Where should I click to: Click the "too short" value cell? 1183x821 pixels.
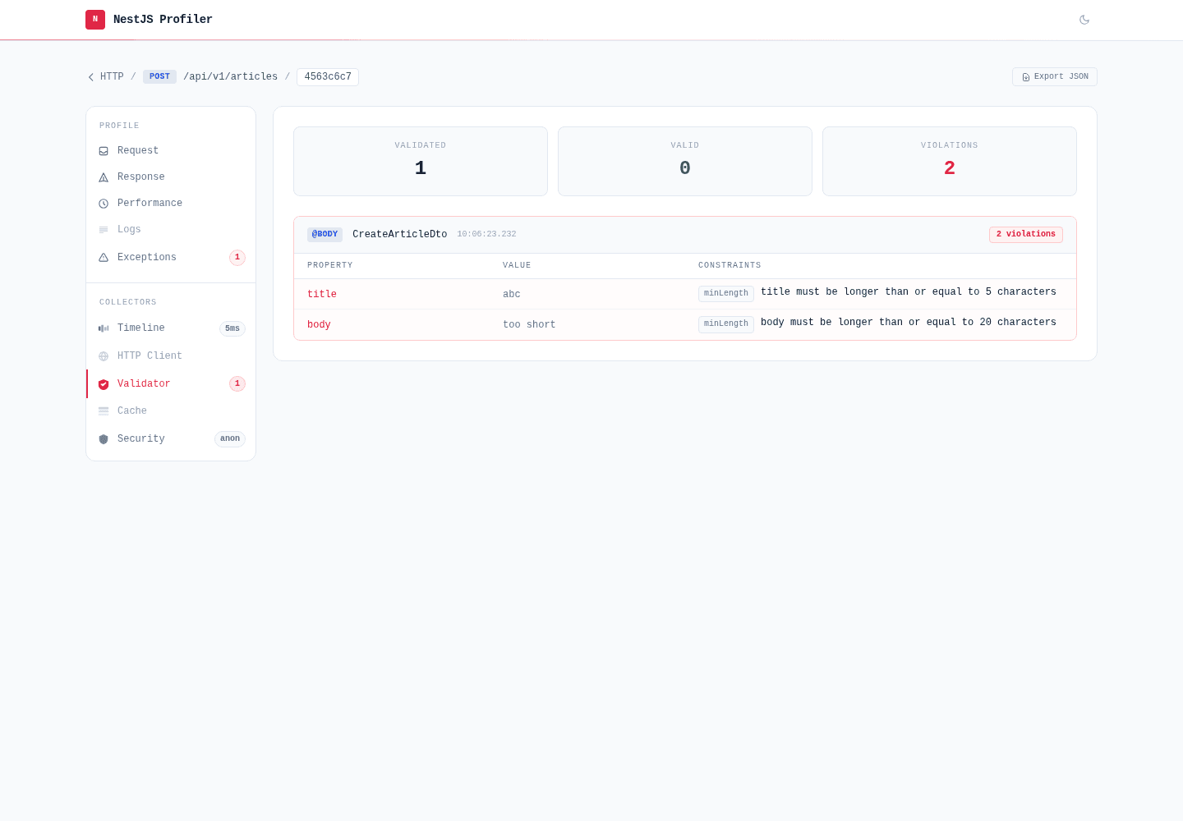[529, 325]
